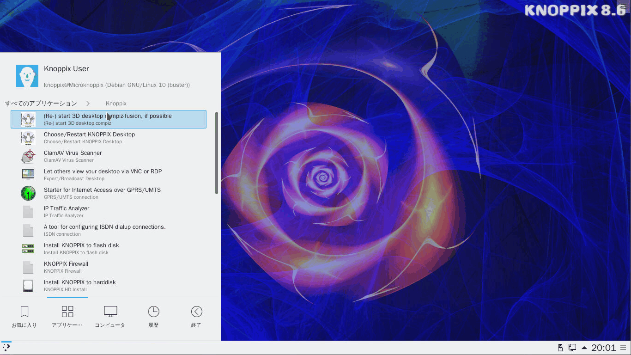Launch ClamAV Virus Scanner
The image size is (631, 355).
coord(109,156)
